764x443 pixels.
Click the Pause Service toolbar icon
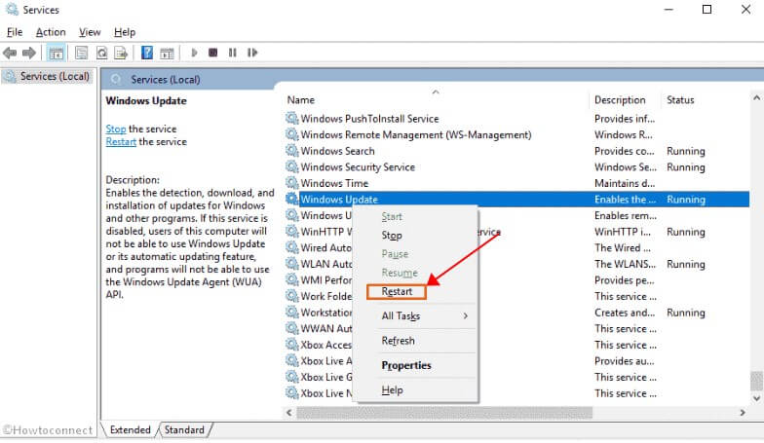[x=233, y=53]
